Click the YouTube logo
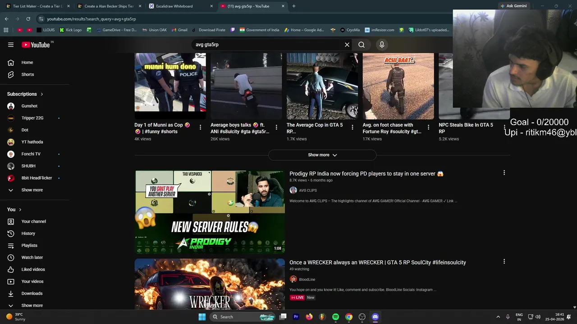577x324 pixels. click(x=36, y=45)
